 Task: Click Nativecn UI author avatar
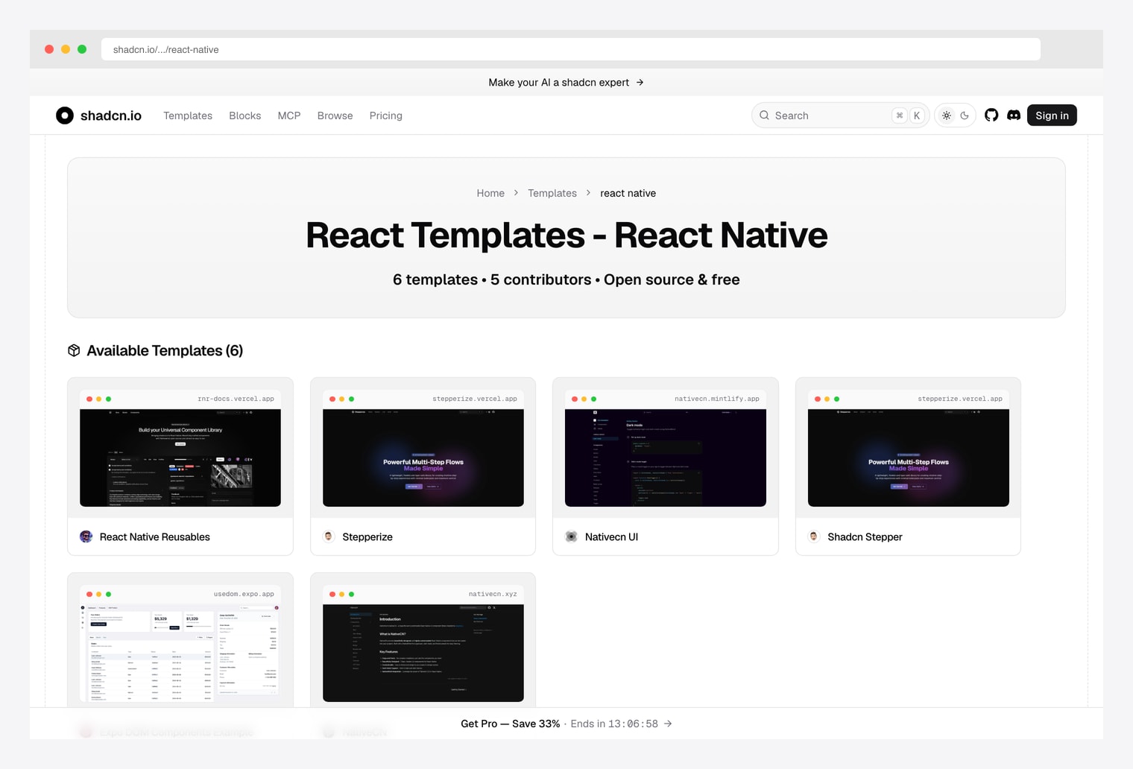[572, 537]
